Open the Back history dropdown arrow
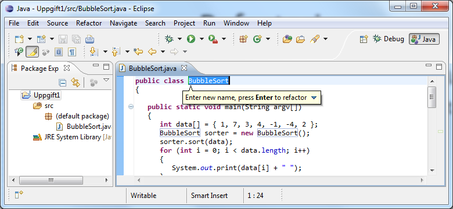The image size is (453, 209). [x=163, y=52]
